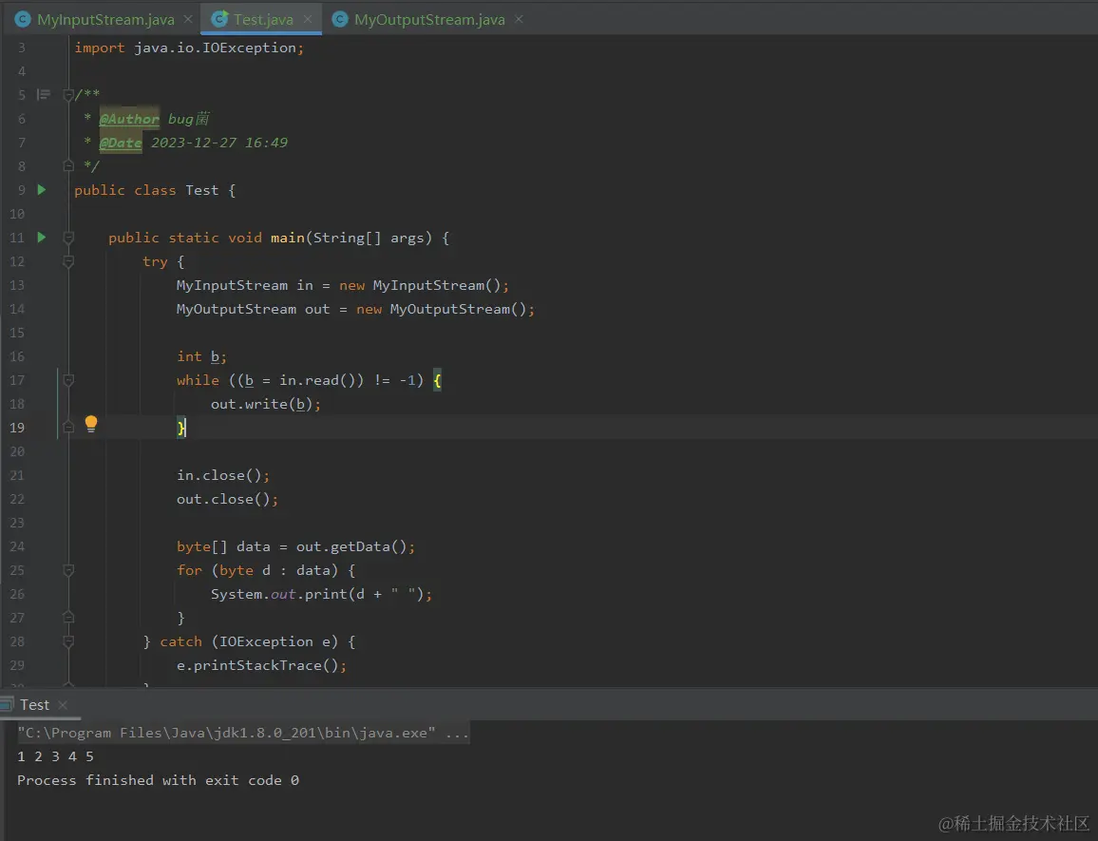The width and height of the screenshot is (1098, 841).
Task: Click the java.exe command line in console
Action: [243, 733]
